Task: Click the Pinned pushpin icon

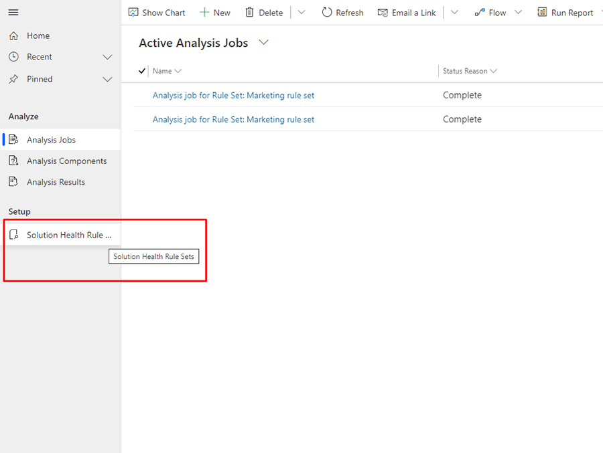Action: coord(13,79)
